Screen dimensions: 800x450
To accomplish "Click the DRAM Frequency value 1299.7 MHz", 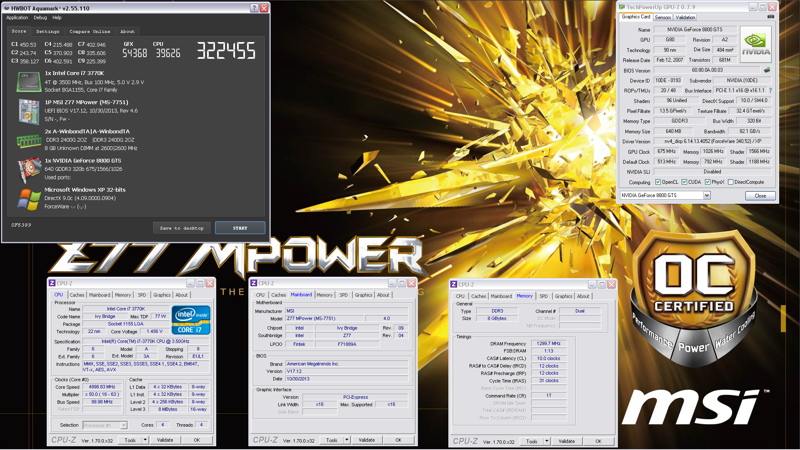I will 548,344.
